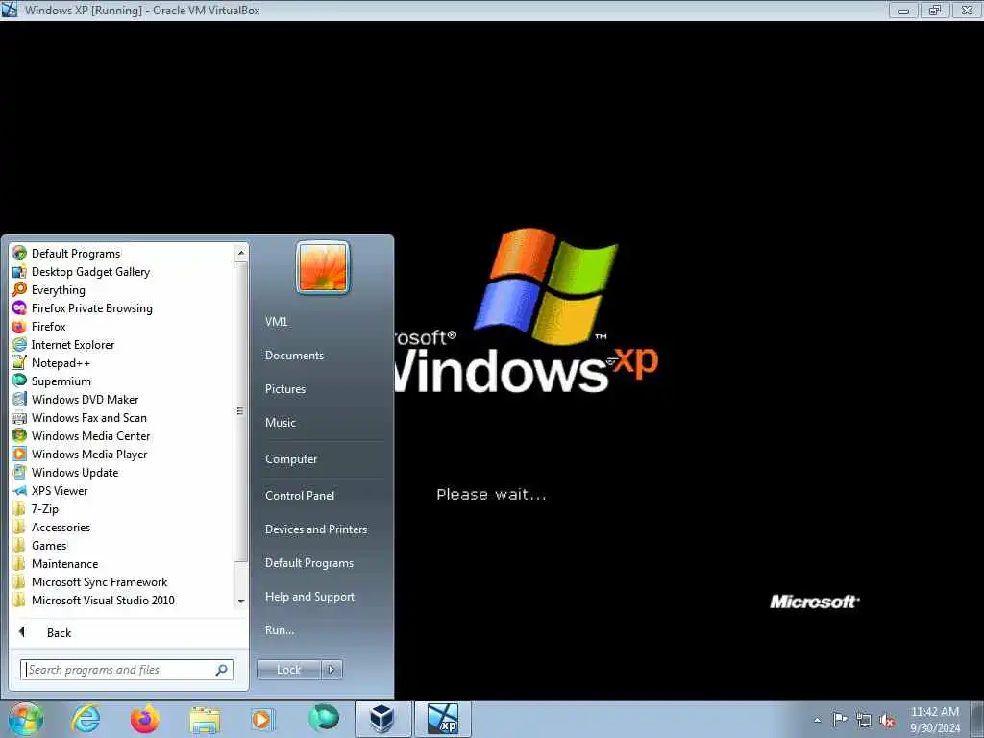984x738 pixels.
Task: Click the Search programs and files box
Action: (x=127, y=670)
